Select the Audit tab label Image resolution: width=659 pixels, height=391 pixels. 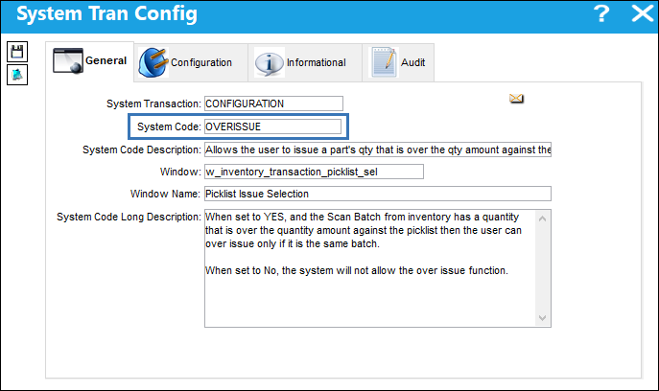point(412,62)
